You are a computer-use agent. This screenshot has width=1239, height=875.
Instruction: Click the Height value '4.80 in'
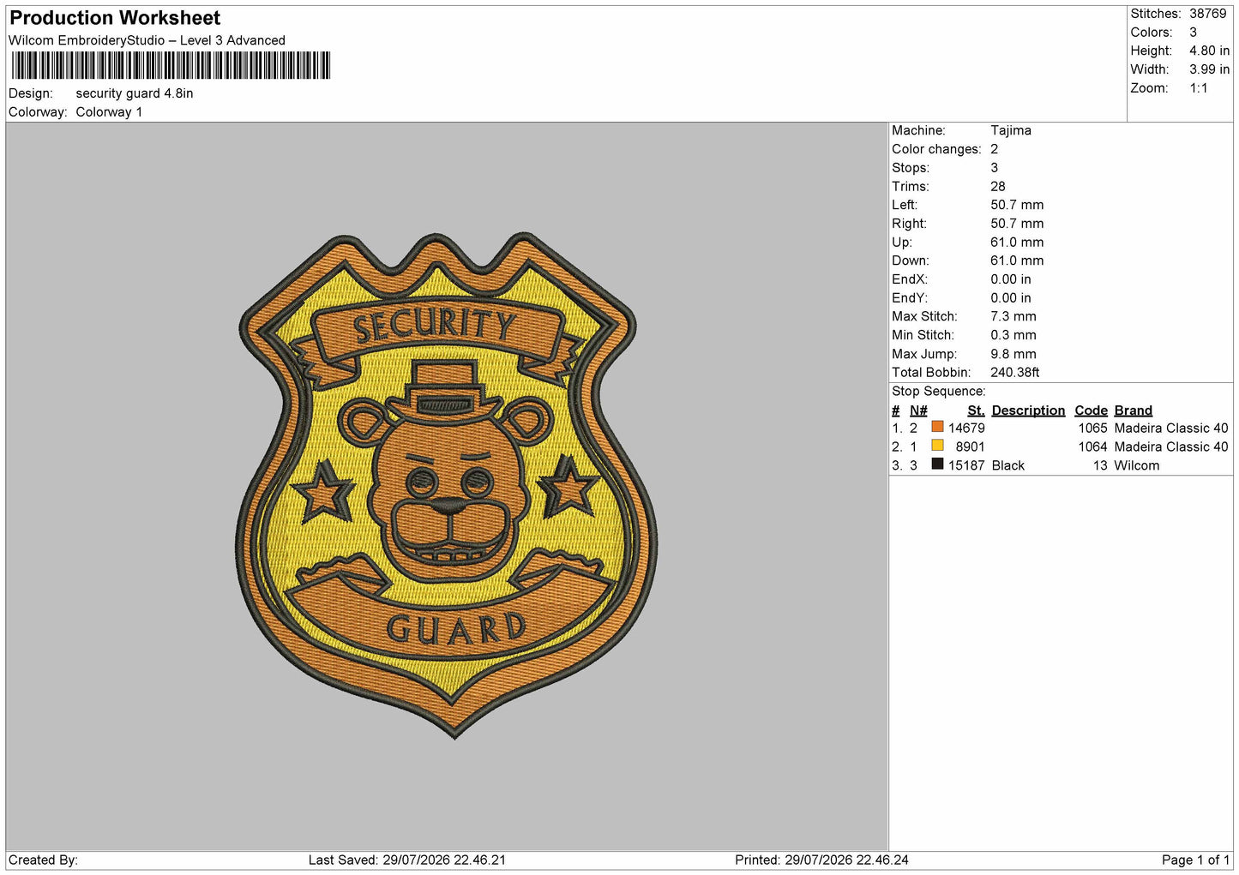pyautogui.click(x=1209, y=51)
